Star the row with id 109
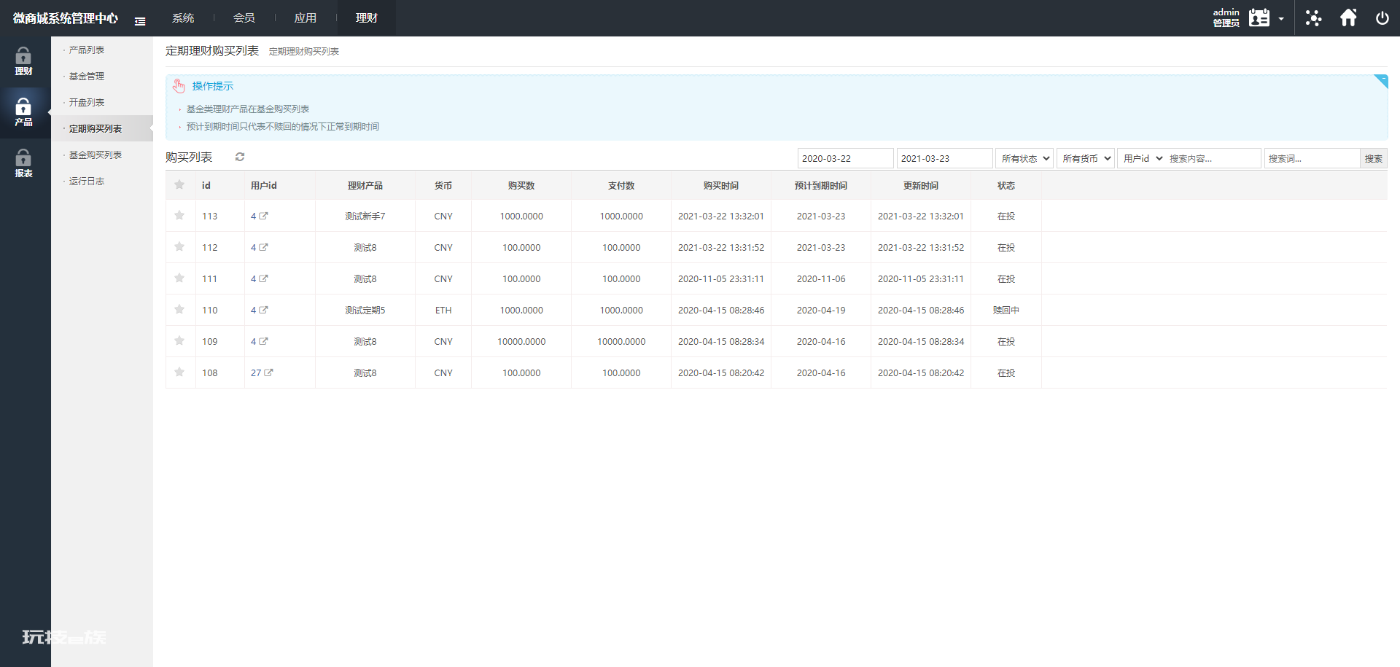 pyautogui.click(x=179, y=340)
